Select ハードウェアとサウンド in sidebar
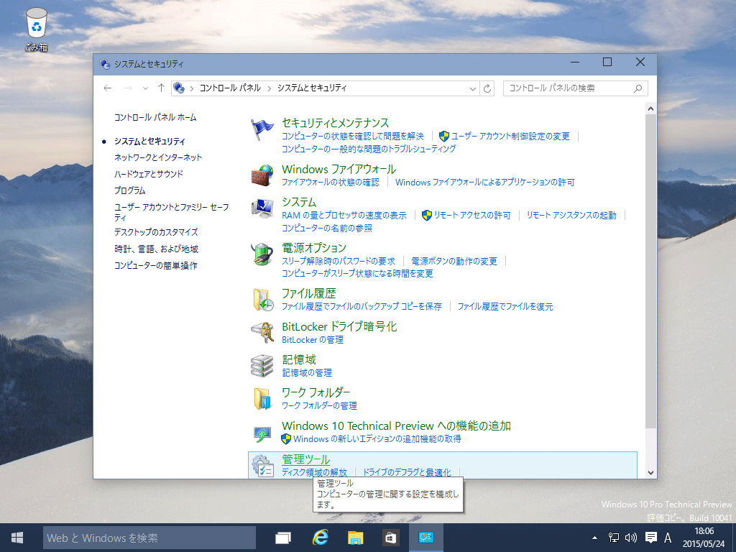This screenshot has width=736, height=552. point(149,174)
